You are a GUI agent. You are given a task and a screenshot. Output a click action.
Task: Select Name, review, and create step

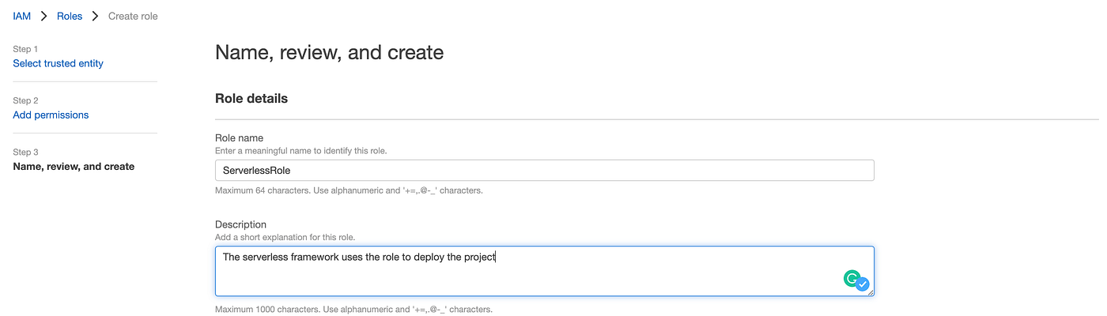coord(74,167)
